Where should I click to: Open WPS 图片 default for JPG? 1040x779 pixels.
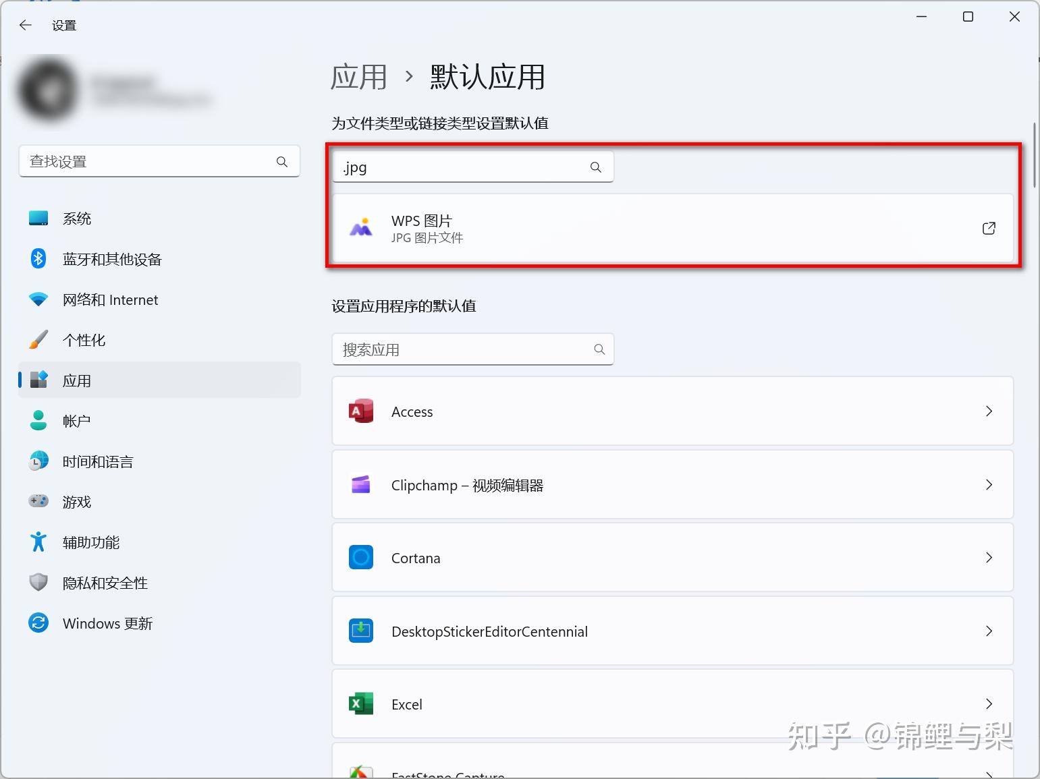coord(673,228)
